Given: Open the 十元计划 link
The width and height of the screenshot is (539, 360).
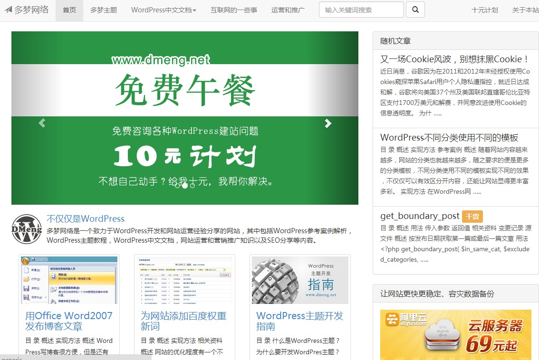Looking at the screenshot, I should click(x=484, y=10).
